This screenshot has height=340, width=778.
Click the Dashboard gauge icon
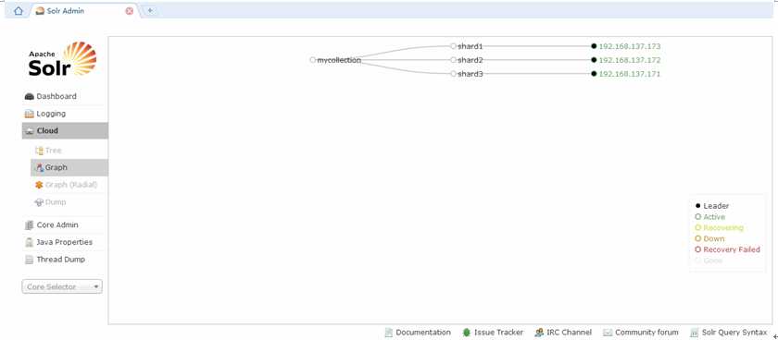click(x=30, y=96)
